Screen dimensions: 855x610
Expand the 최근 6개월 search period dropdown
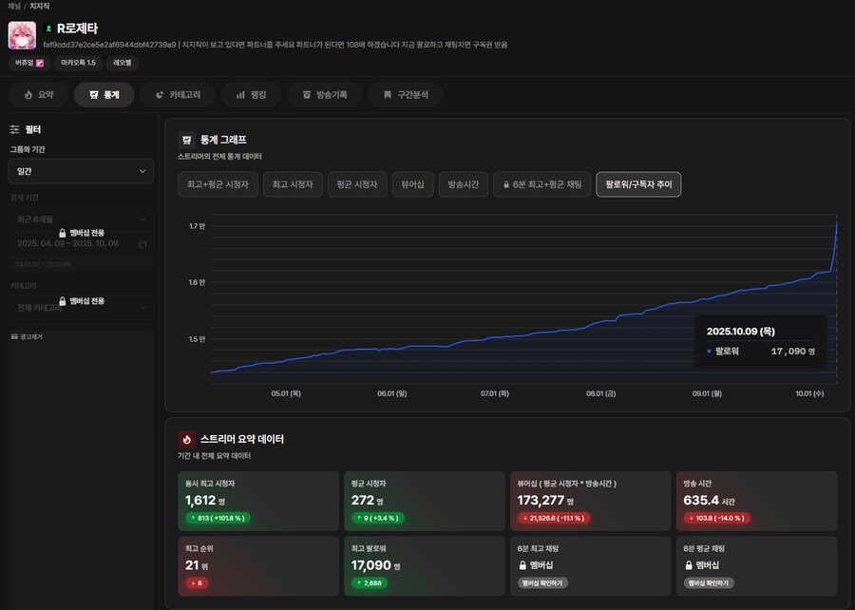point(81,219)
